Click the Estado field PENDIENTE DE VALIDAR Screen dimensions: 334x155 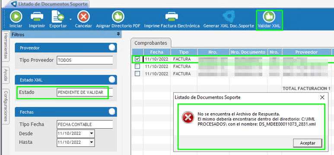(x=85, y=93)
